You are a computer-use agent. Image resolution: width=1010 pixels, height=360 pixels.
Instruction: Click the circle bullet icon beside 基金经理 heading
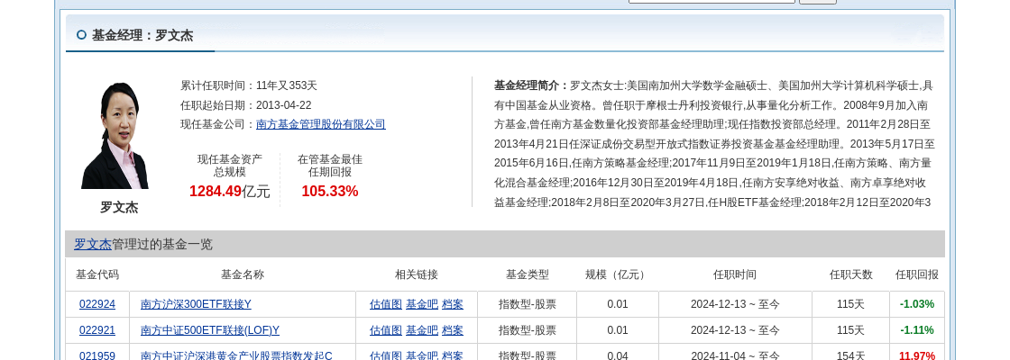click(81, 35)
